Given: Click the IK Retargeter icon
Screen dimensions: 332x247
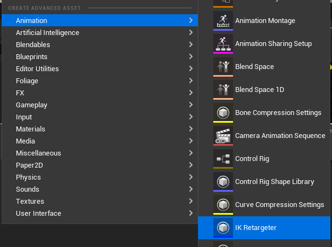Looking at the screenshot, I should [x=223, y=228].
